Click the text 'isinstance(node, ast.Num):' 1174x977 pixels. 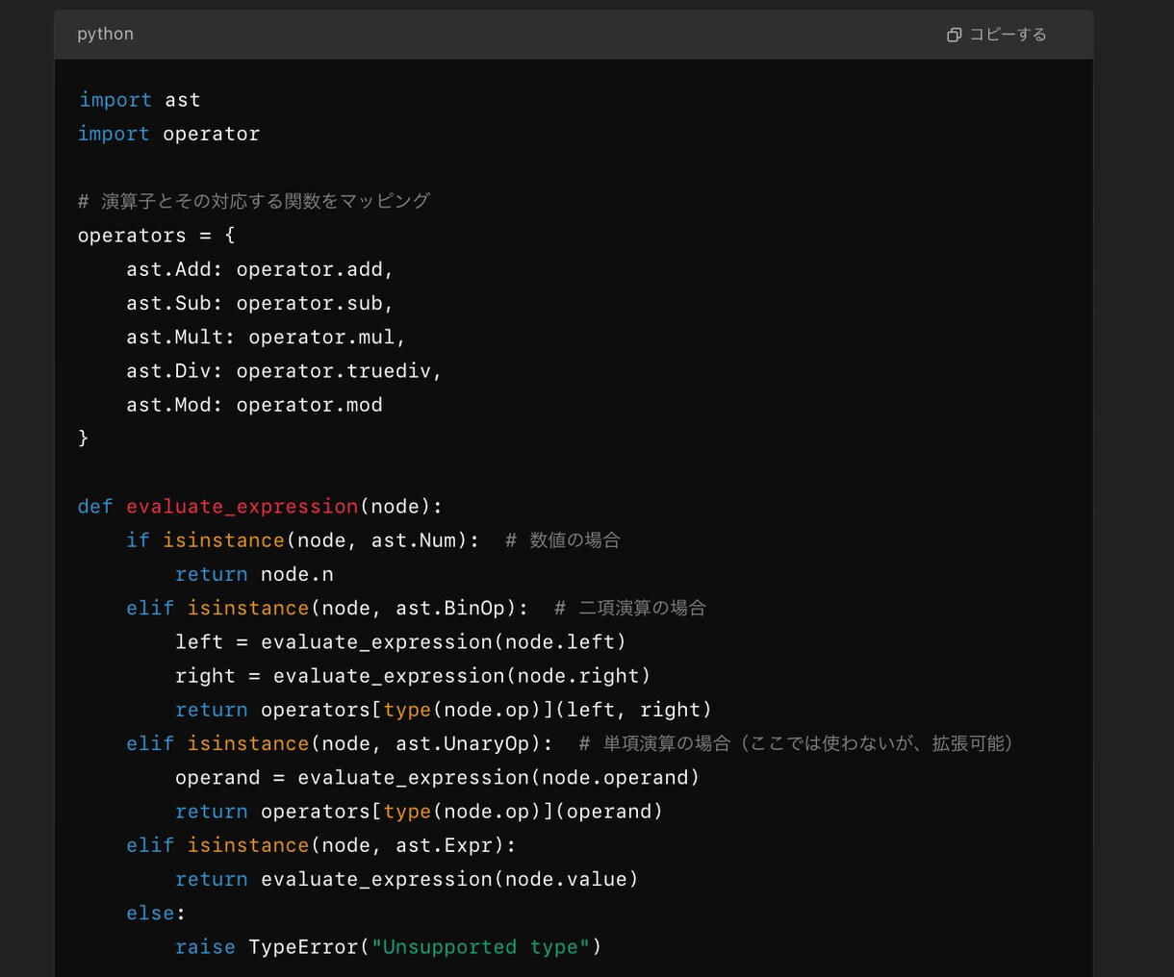tap(321, 540)
